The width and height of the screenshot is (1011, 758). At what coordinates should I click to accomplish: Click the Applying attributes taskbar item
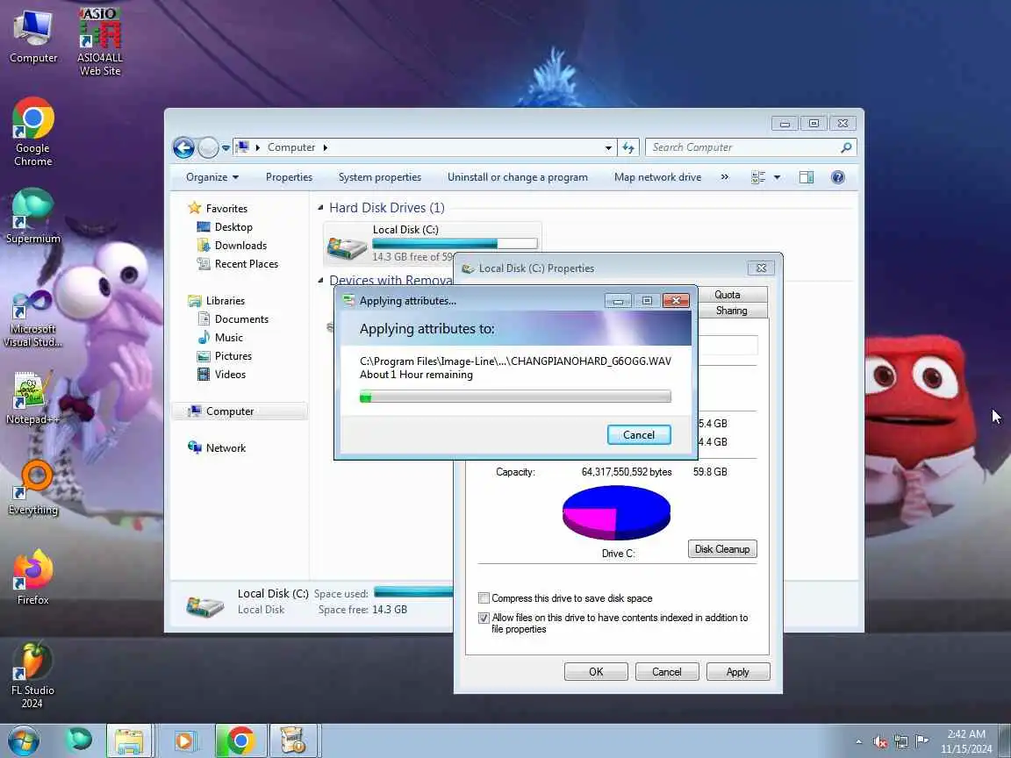pyautogui.click(x=294, y=740)
